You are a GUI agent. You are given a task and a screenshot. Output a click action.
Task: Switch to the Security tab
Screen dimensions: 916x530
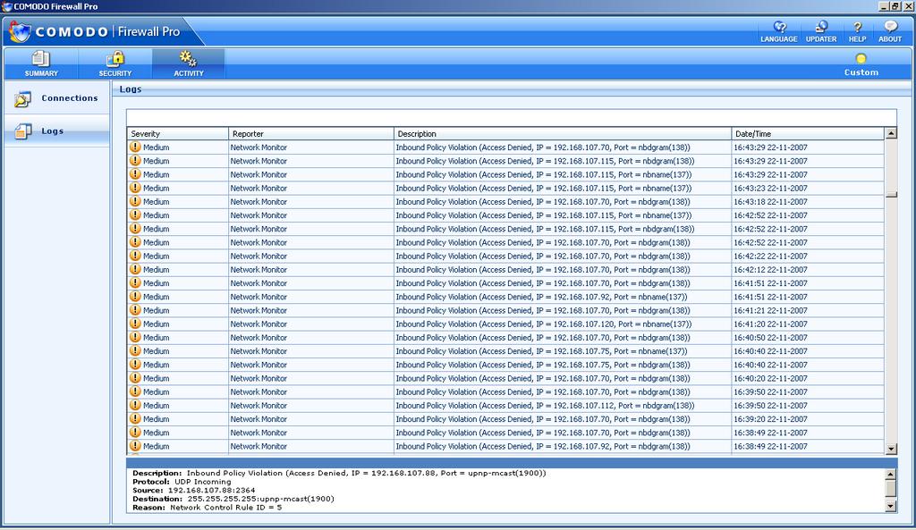(115, 63)
